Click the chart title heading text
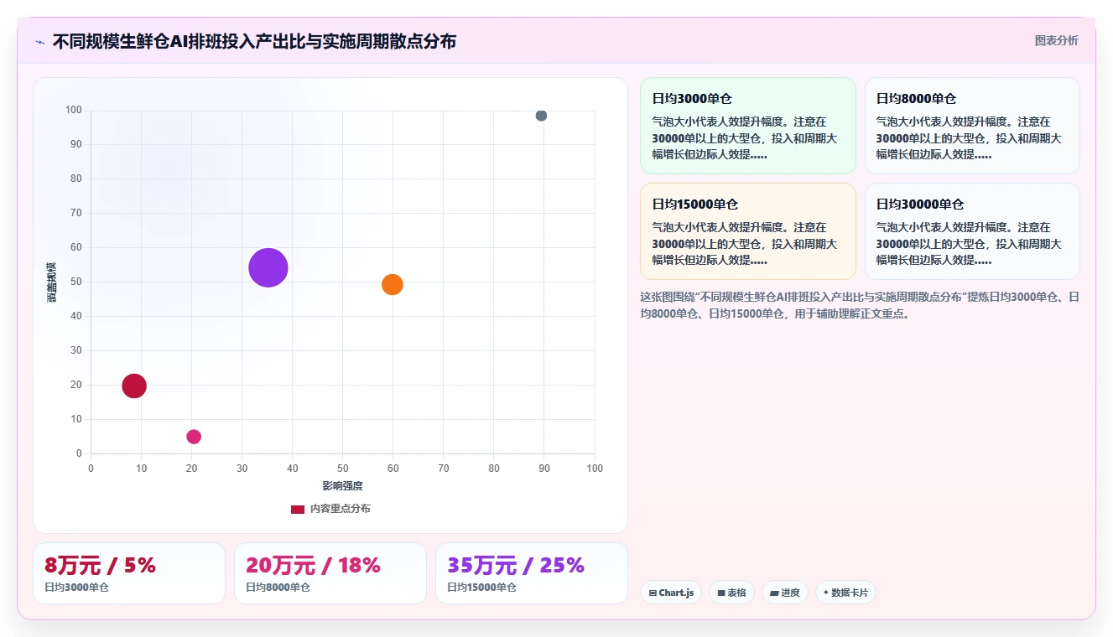 [254, 41]
